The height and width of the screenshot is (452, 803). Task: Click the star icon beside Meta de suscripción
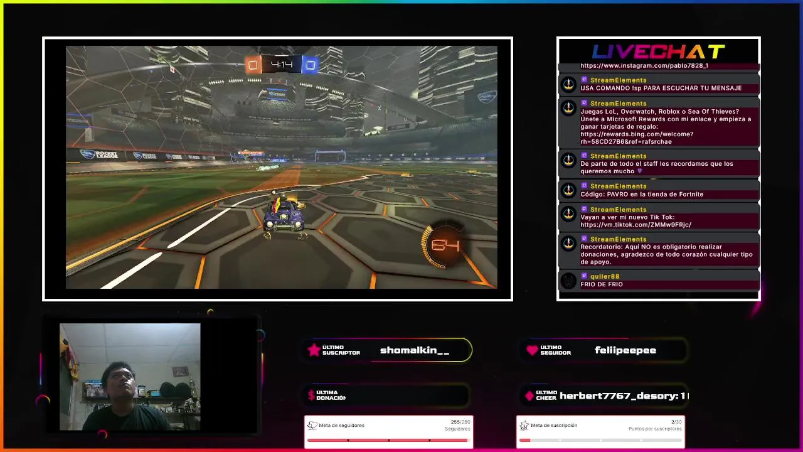[x=524, y=425]
